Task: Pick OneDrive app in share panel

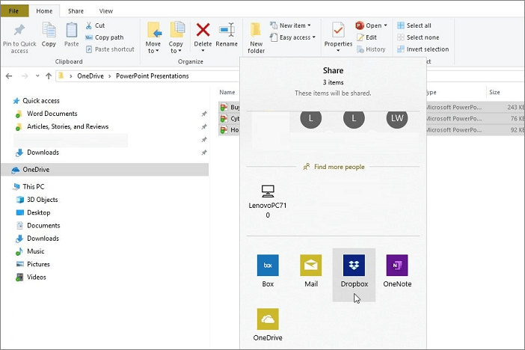Action: [x=268, y=324]
